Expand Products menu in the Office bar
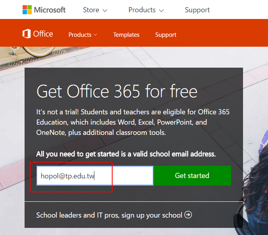Viewport: 268px width, 235px height. [83, 35]
